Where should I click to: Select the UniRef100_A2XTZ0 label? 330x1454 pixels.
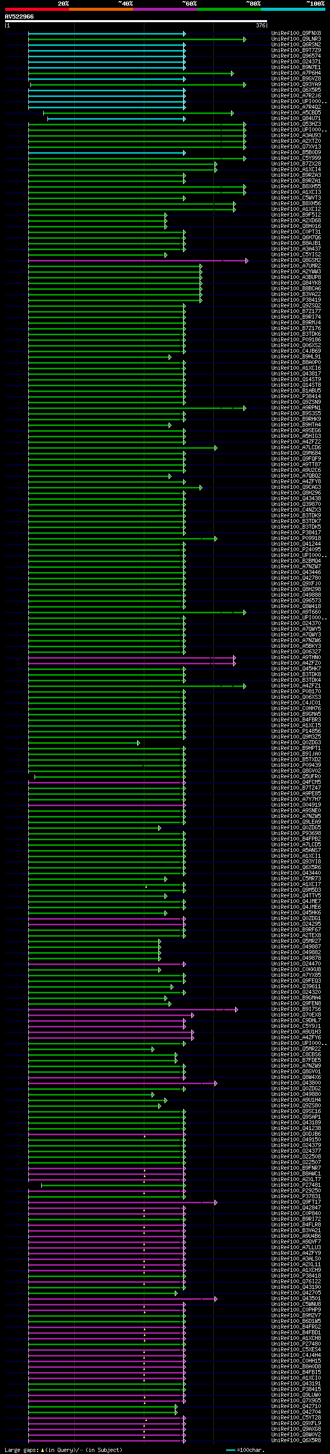pyautogui.click(x=296, y=141)
